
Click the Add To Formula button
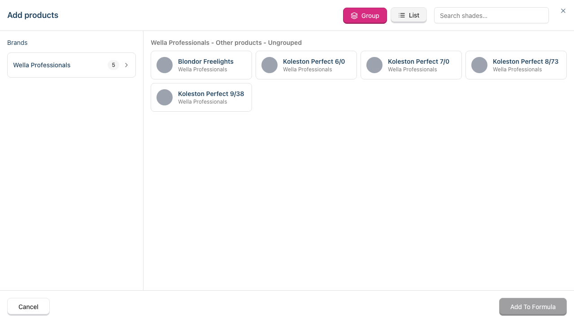[x=533, y=307]
